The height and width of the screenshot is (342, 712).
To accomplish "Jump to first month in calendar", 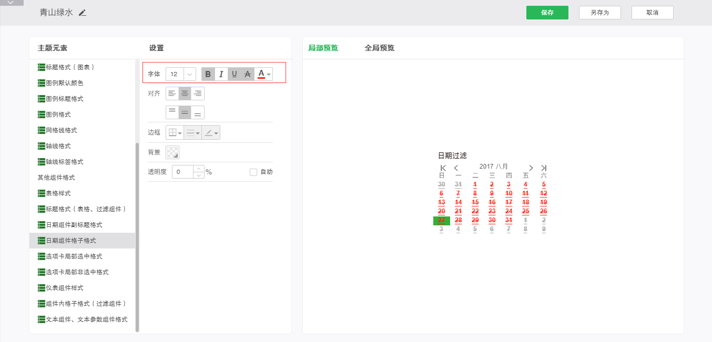I will coord(443,168).
